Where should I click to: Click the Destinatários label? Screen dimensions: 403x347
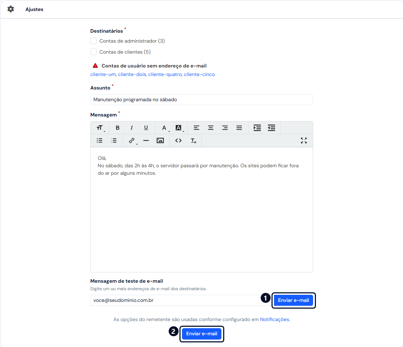coord(106,31)
